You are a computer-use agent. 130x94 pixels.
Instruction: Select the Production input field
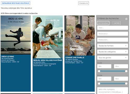tap(113, 40)
